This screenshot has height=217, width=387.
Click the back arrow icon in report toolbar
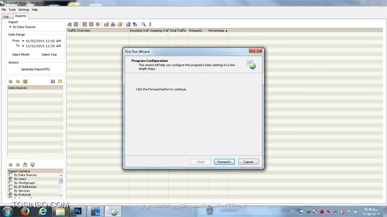point(70,24)
